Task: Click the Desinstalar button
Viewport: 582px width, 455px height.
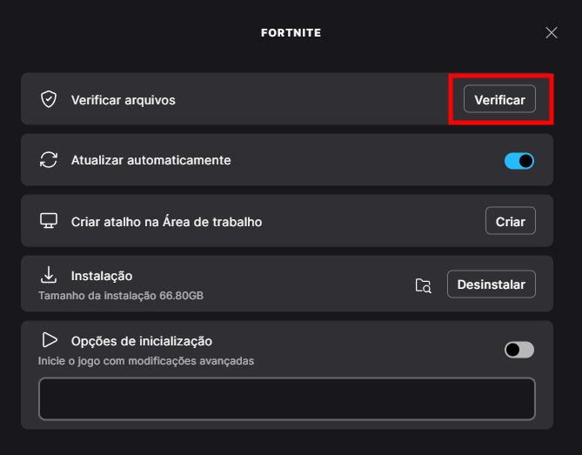Action: [492, 284]
